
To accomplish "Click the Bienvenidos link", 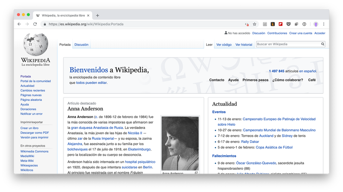I will 89,70.
